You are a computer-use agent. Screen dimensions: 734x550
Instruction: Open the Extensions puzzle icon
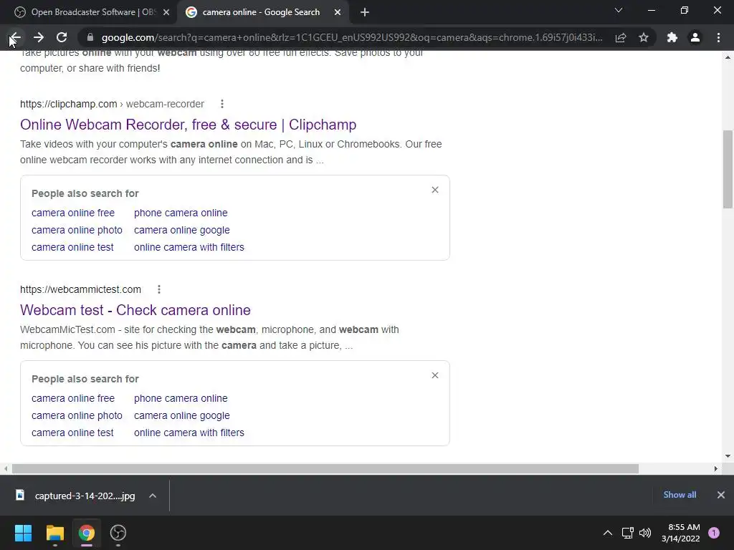click(672, 37)
